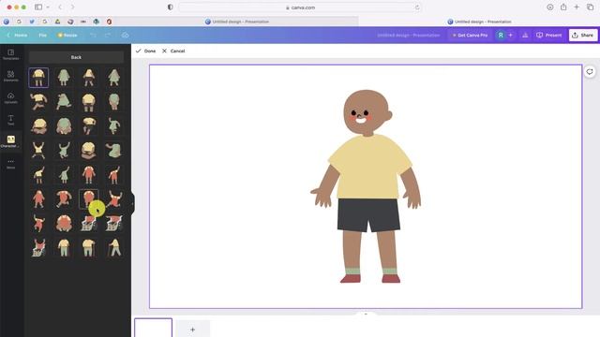Image resolution: width=600 pixels, height=337 pixels.
Task: Switch to the first Untitled design tab
Action: (x=237, y=22)
